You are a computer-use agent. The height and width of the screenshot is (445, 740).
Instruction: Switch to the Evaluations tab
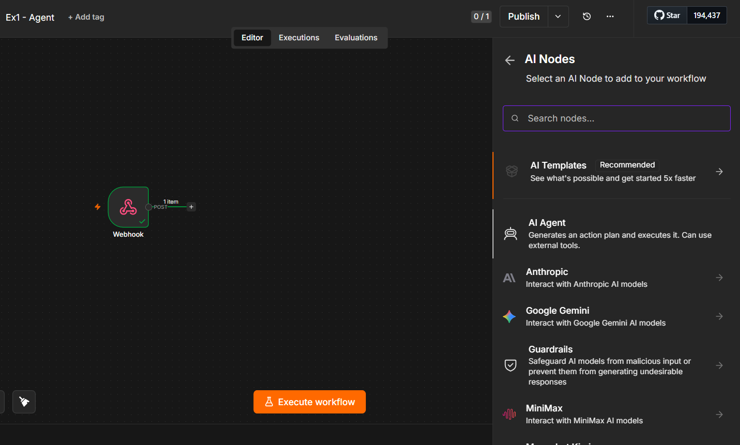tap(356, 38)
